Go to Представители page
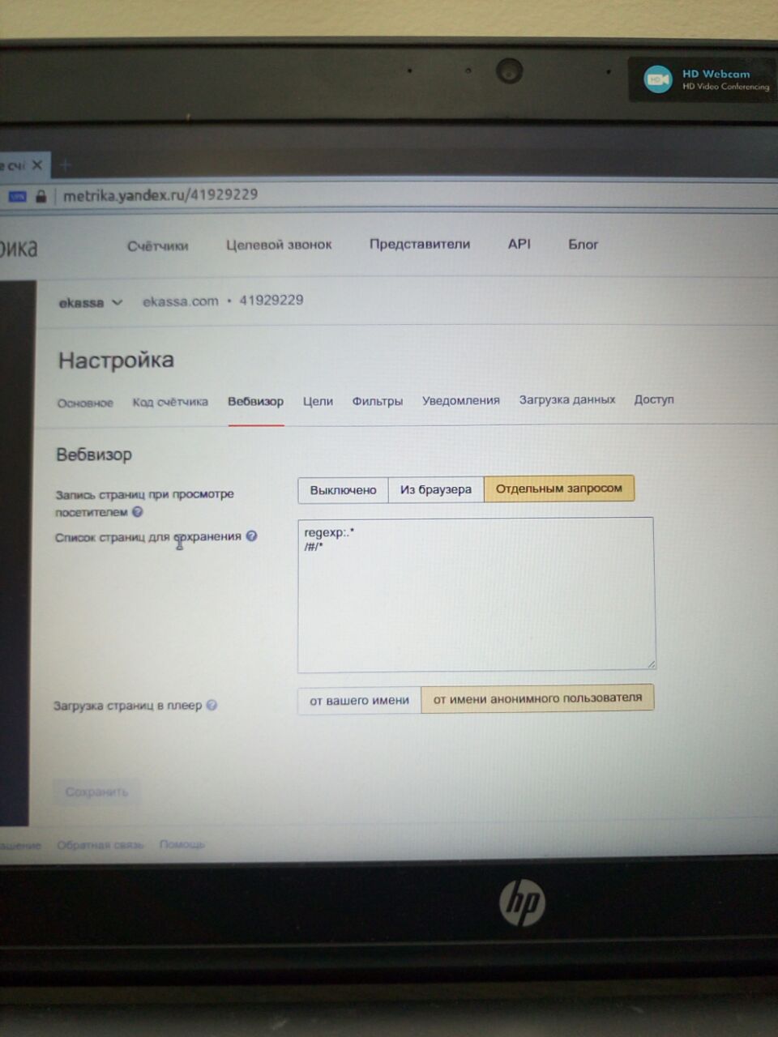778x1037 pixels. [x=419, y=244]
